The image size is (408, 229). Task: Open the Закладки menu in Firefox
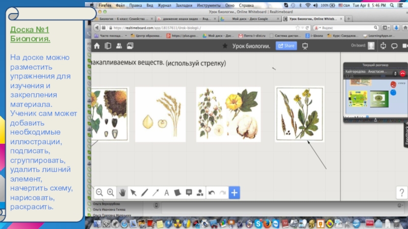183,5
